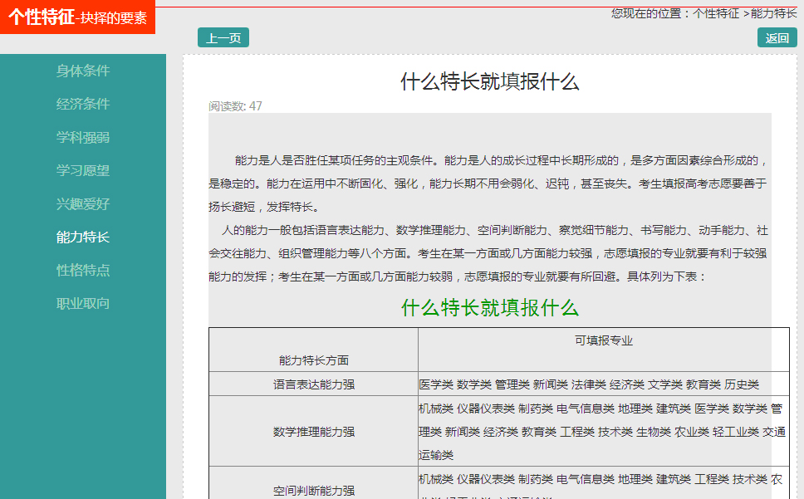The image size is (804, 499).
Task: Click the black article title 什么特长就填报什么
Action: (x=489, y=81)
